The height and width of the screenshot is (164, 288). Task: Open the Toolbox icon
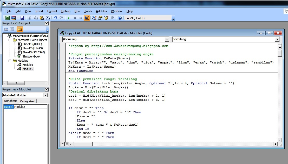pyautogui.click(x=112, y=18)
